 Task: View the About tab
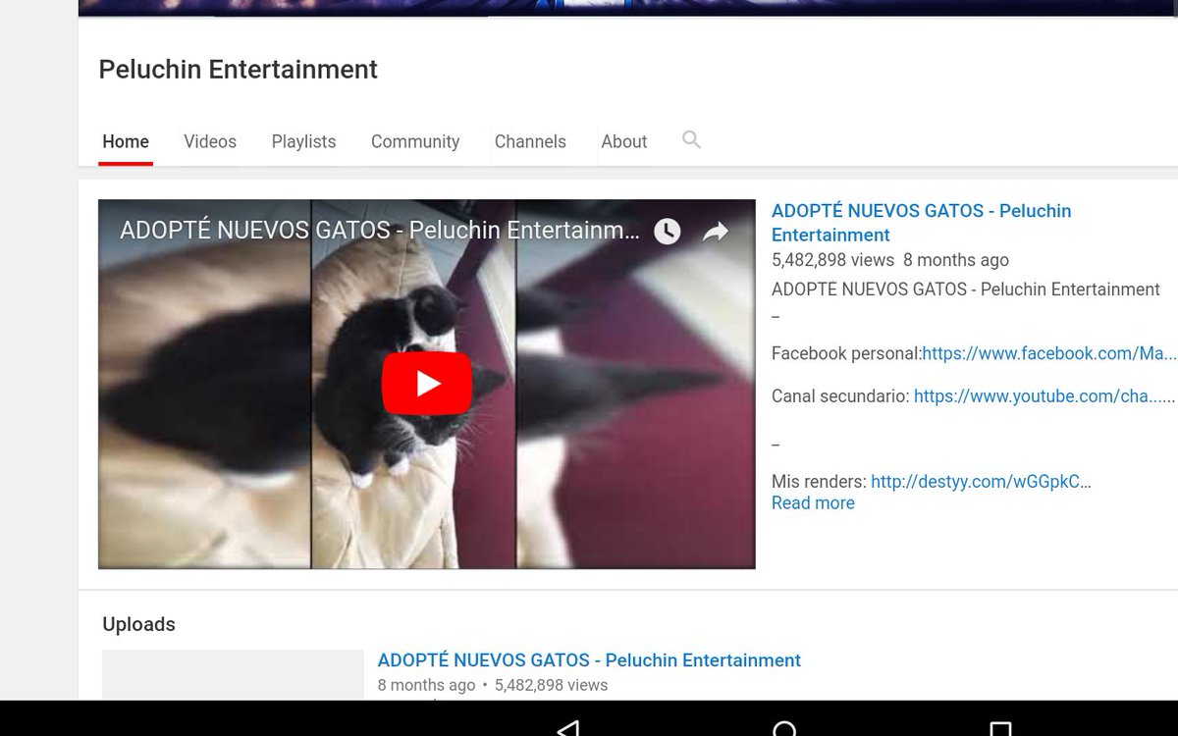[624, 141]
